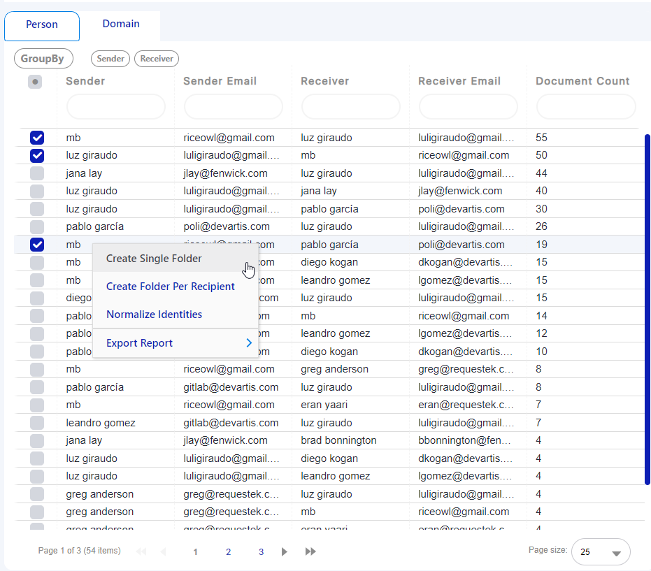Click 'poli@devartis.com' sender email in count-26 row
This screenshot has width=651, height=571.
point(227,226)
